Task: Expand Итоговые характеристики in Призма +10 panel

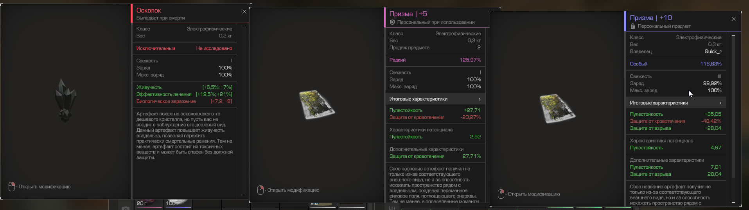Action: click(676, 103)
